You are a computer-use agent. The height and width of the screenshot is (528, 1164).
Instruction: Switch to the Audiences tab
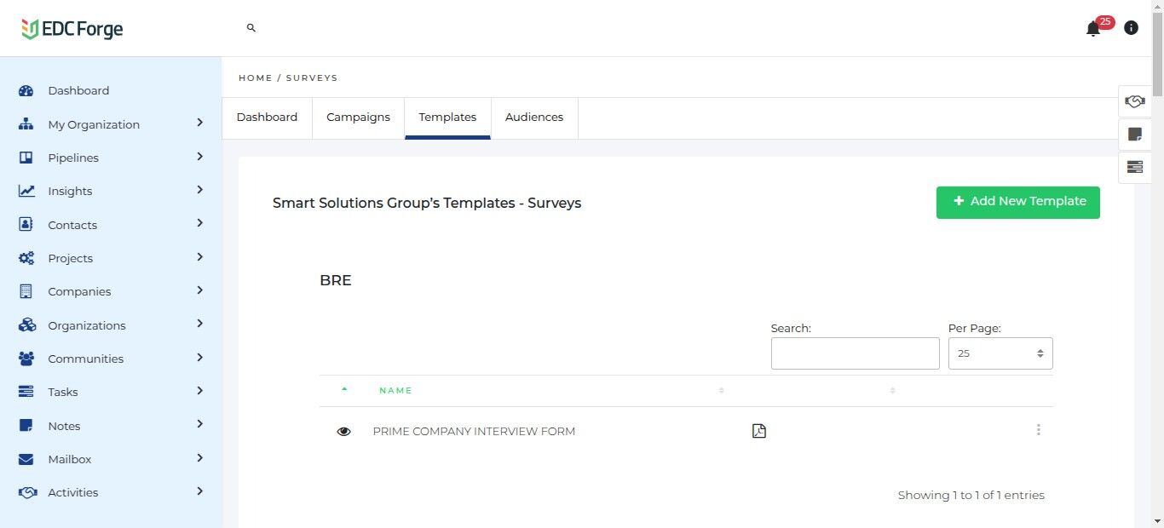coord(534,118)
